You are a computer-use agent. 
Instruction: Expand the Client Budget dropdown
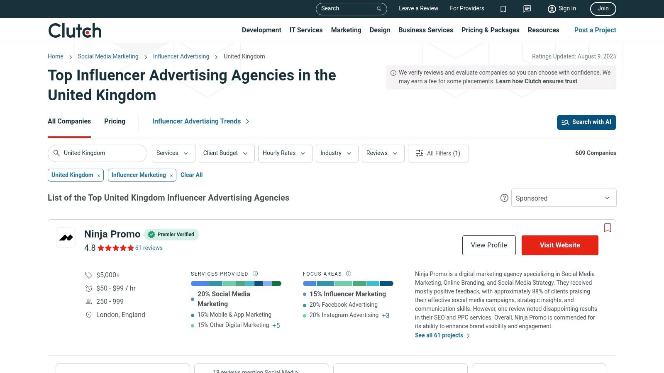click(x=227, y=153)
